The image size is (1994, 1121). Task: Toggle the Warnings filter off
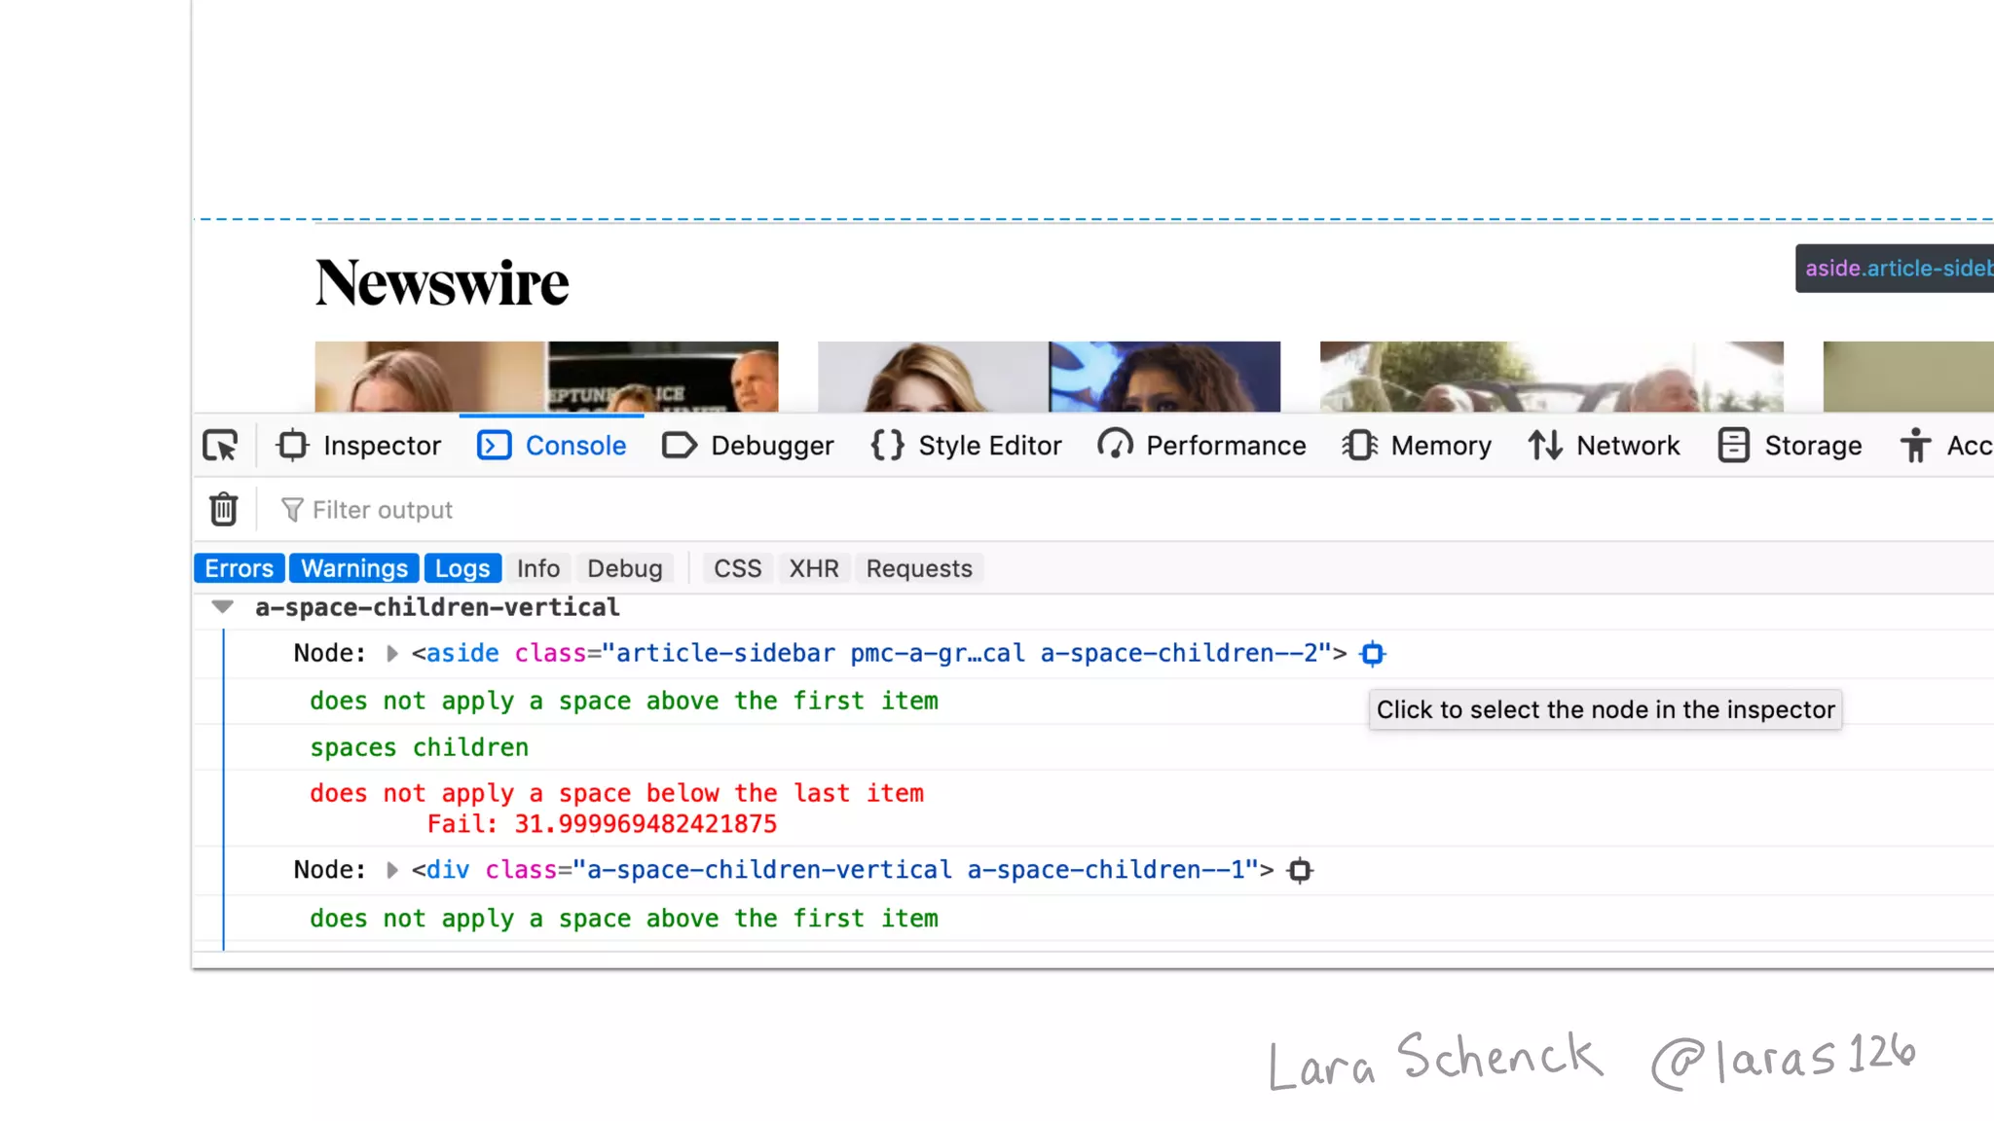[354, 568]
